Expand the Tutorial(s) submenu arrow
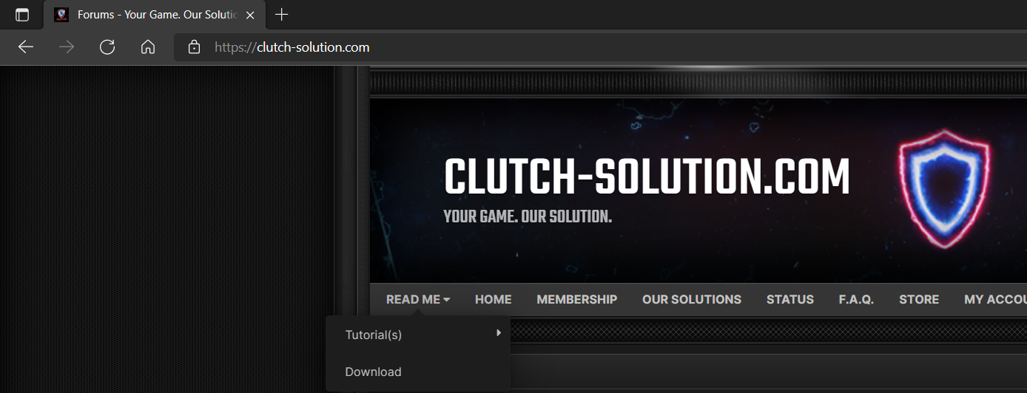The height and width of the screenshot is (393, 1027). coord(499,333)
